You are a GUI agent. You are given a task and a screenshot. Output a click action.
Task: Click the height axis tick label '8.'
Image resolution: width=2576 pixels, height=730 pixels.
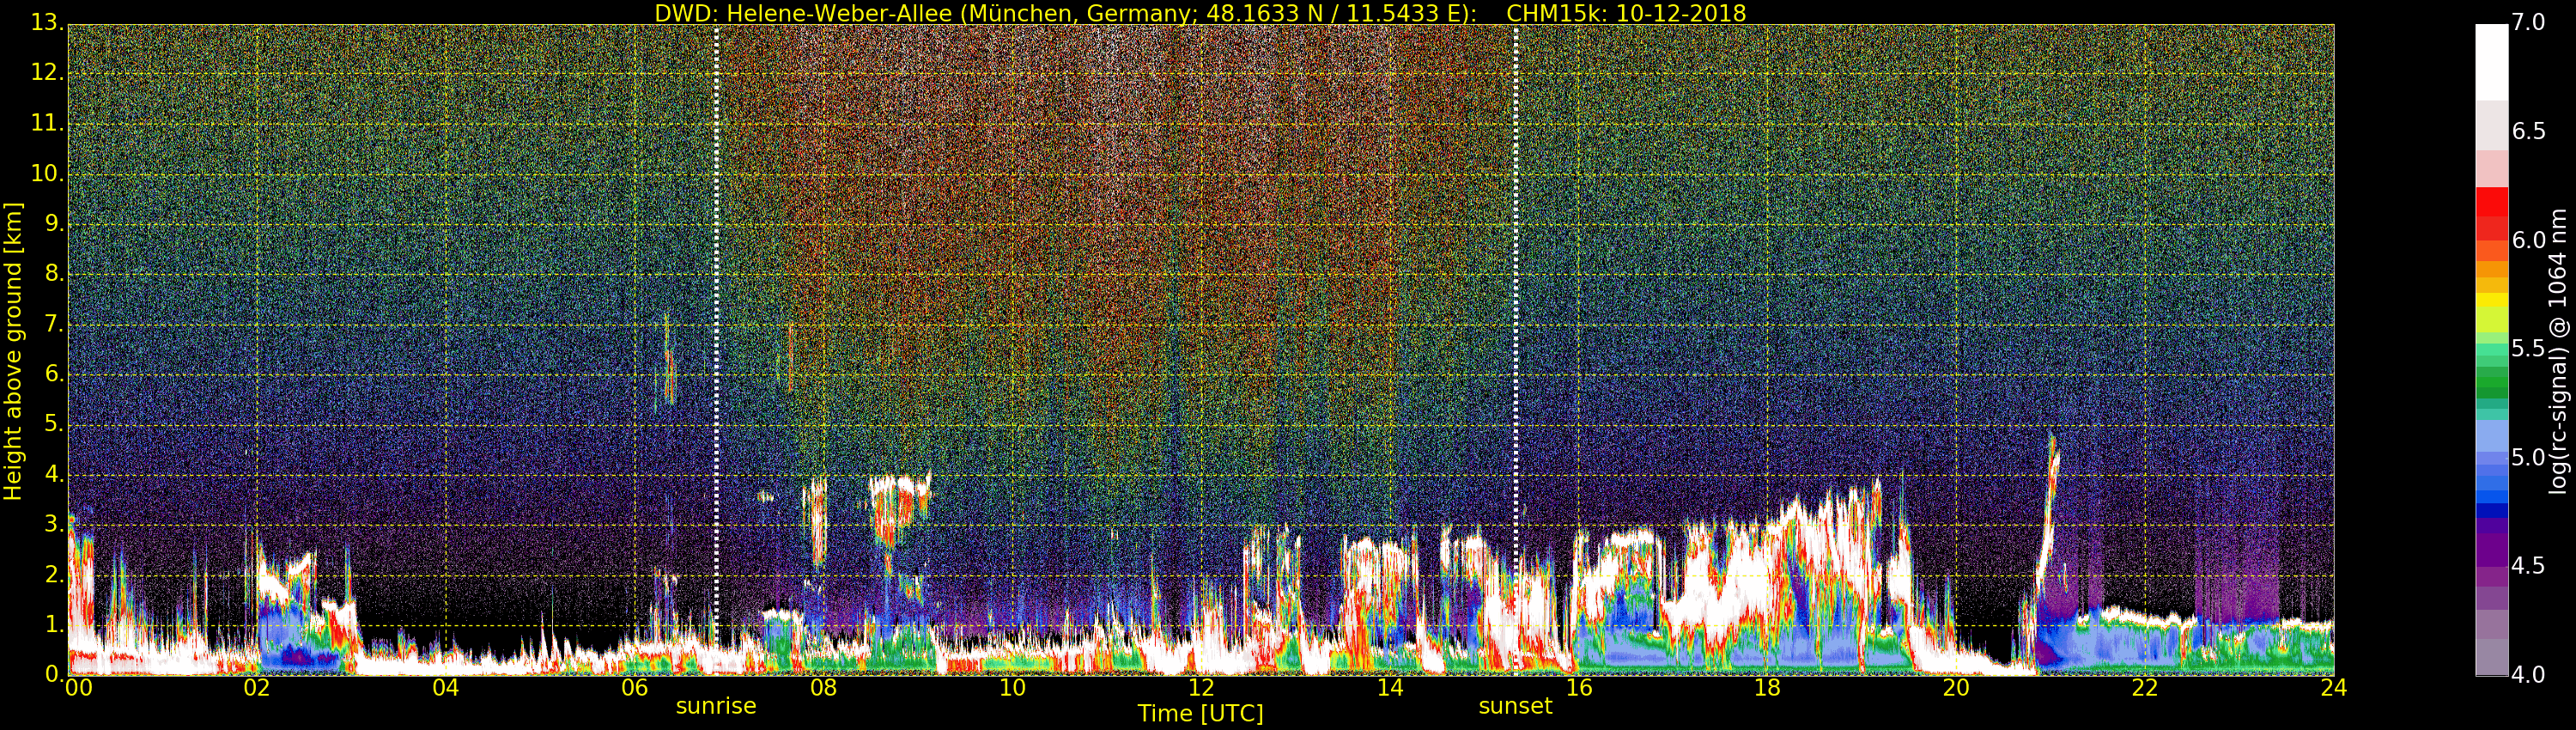pyautogui.click(x=54, y=274)
